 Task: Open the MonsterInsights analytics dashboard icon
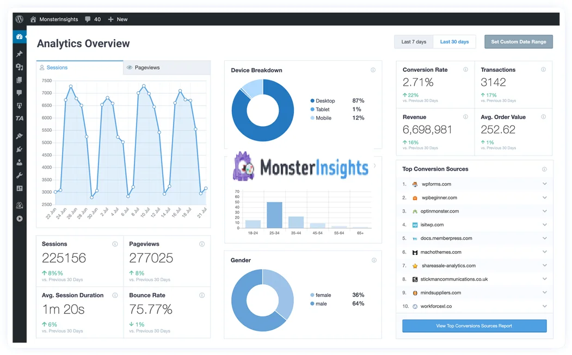[19, 36]
